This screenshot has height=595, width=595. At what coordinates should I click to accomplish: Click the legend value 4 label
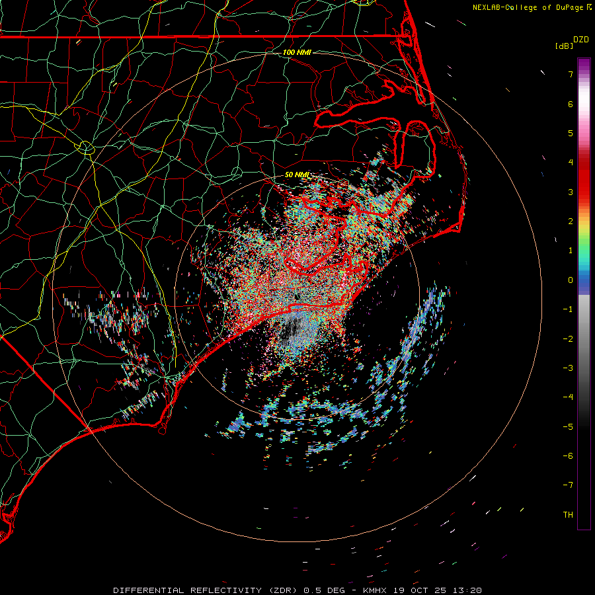[571, 163]
